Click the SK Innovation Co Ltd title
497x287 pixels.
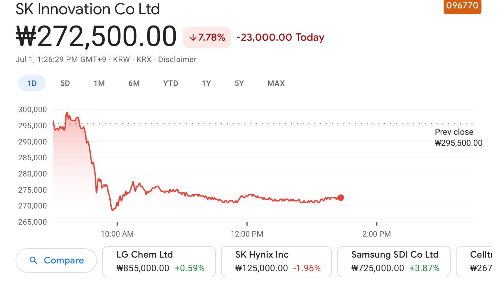[88, 9]
